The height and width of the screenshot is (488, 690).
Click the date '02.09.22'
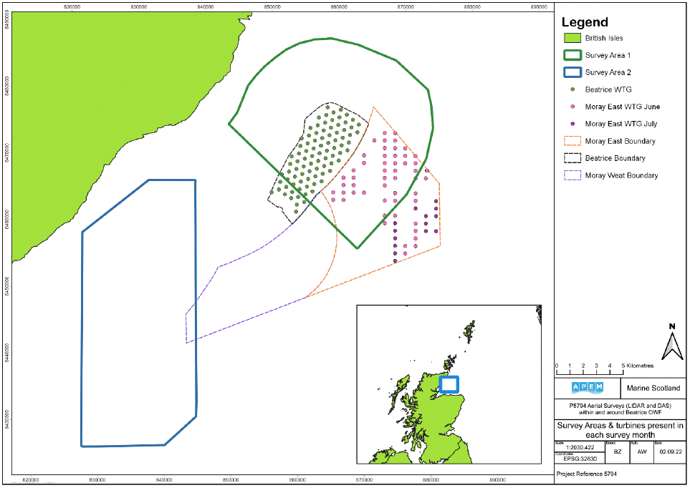click(x=670, y=452)
